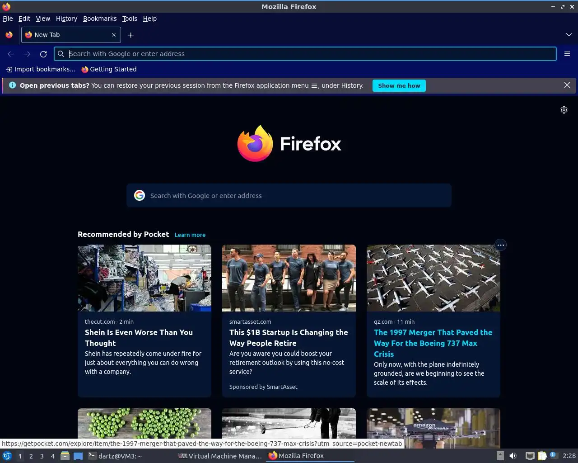
Task: Reload the current page
Action: (43, 54)
